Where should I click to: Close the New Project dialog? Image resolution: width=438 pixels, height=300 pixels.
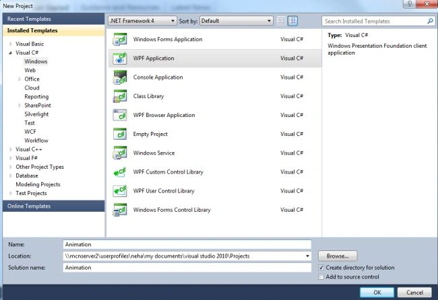427,4
